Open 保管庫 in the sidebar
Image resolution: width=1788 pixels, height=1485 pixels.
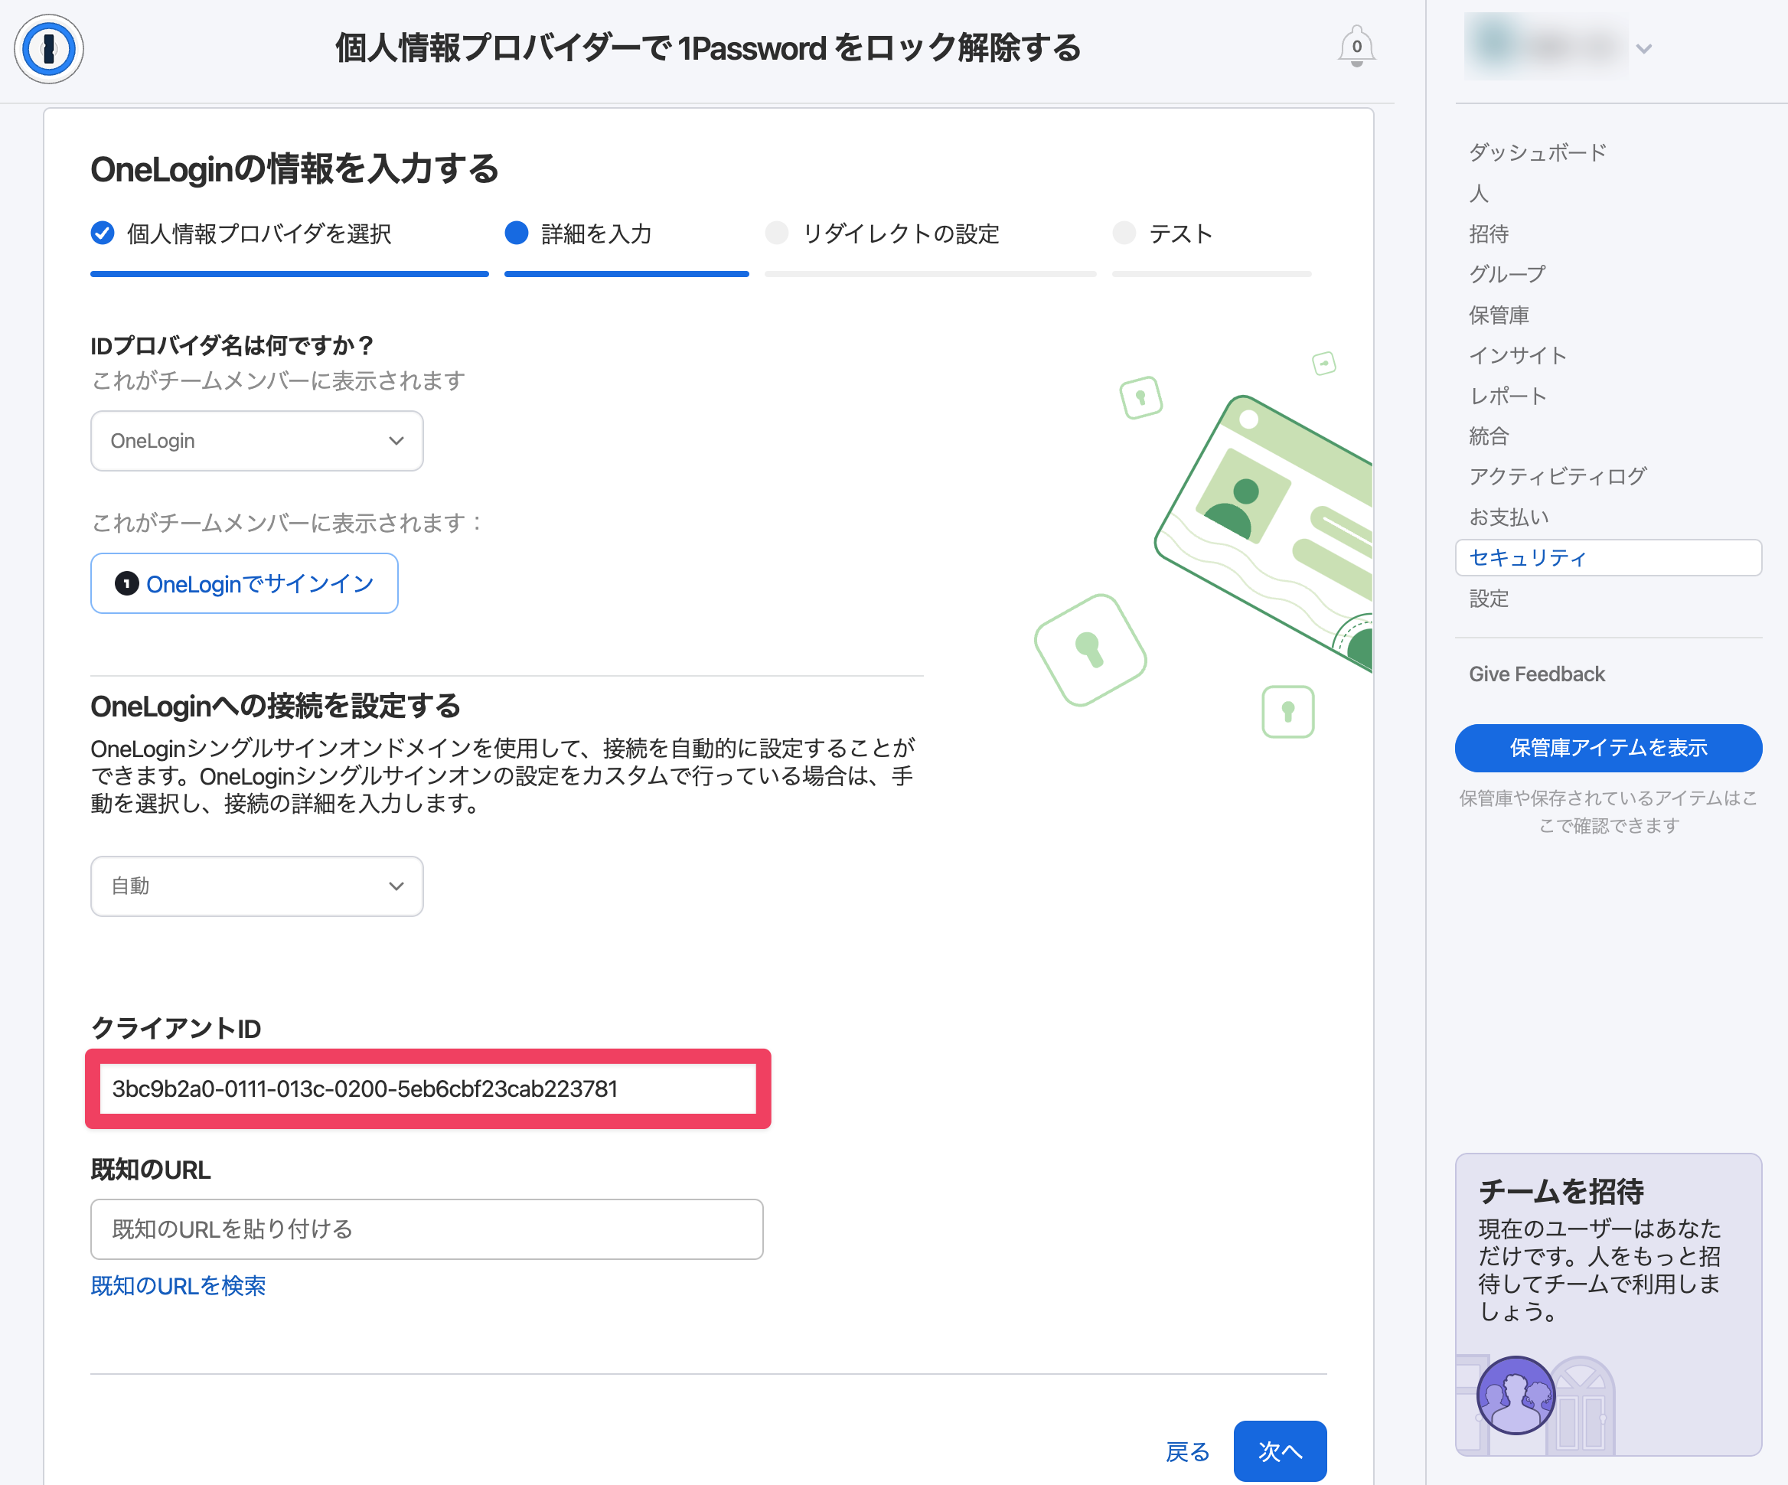click(1499, 315)
